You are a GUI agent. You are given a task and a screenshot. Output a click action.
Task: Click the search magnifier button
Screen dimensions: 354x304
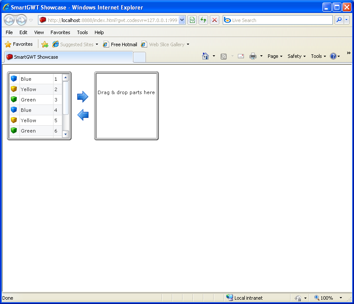(x=339, y=20)
